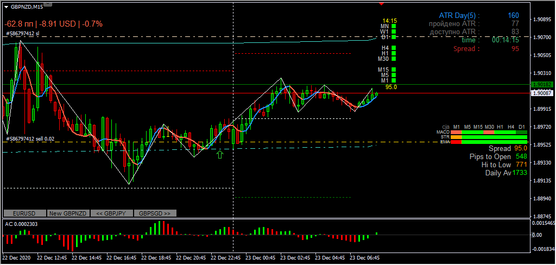The height and width of the screenshot is (265, 556).
Task: Click the yellow '95.0' below M1 square
Action: pos(391,86)
